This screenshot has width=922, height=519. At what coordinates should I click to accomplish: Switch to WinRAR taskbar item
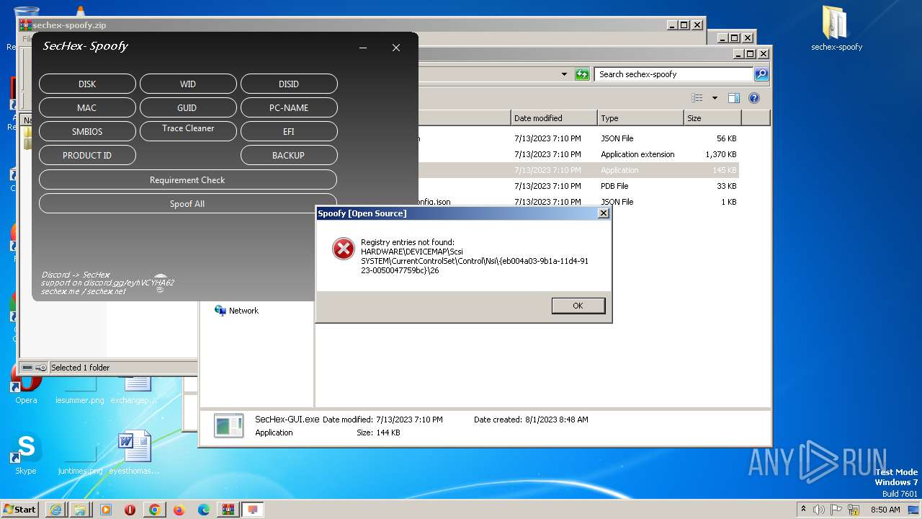pos(228,510)
